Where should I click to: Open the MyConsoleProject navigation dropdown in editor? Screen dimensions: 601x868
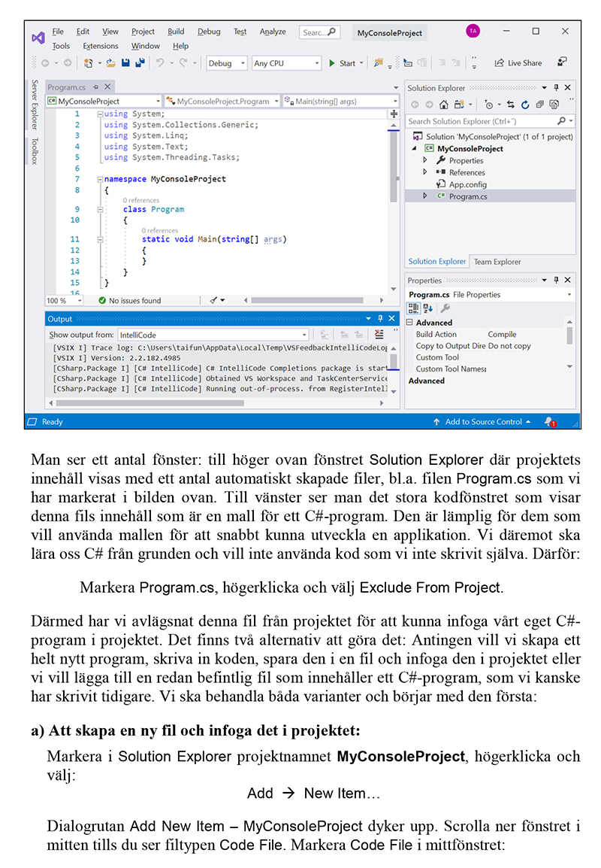(x=104, y=102)
